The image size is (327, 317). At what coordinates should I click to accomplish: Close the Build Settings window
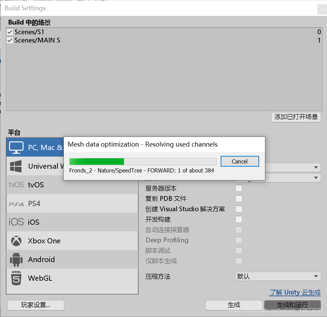[x=322, y=9]
